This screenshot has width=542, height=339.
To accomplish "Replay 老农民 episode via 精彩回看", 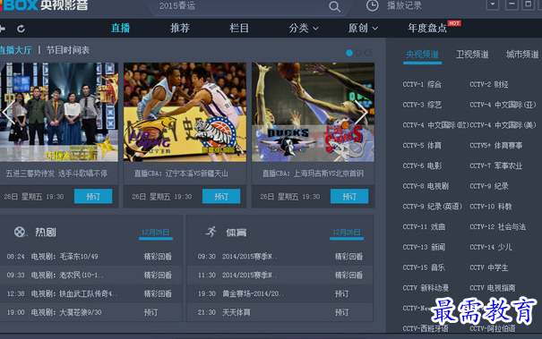I will click(158, 275).
